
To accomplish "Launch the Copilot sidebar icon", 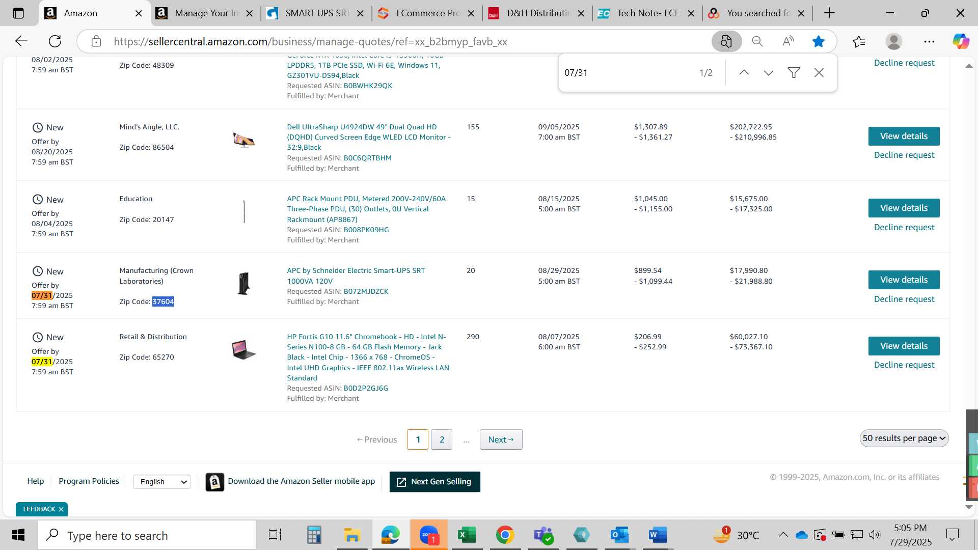I will coord(961,41).
